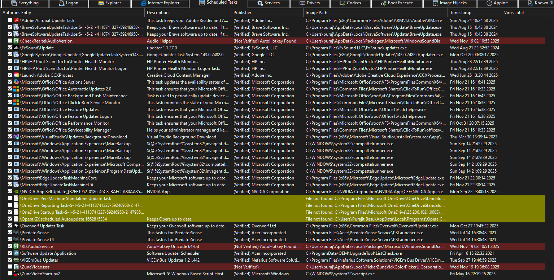Click the FxSound\Update entry icon
The image size is (554, 280).
click(16, 48)
